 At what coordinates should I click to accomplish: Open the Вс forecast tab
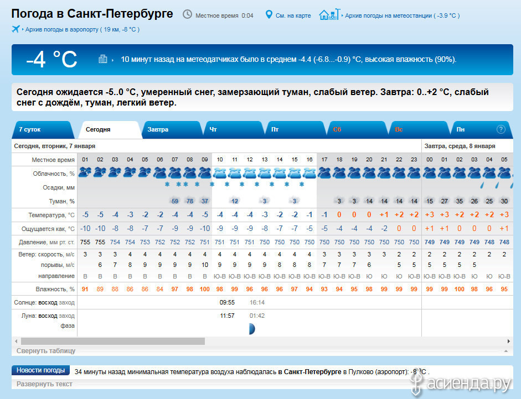[419, 130]
